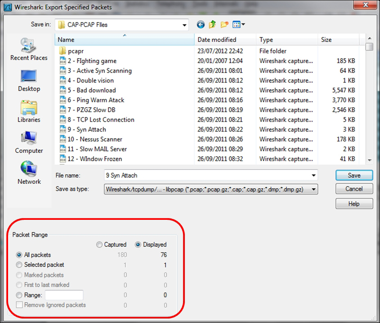380x323 pixels.
Task: Click the displayed packet count '76'
Action: click(x=164, y=255)
